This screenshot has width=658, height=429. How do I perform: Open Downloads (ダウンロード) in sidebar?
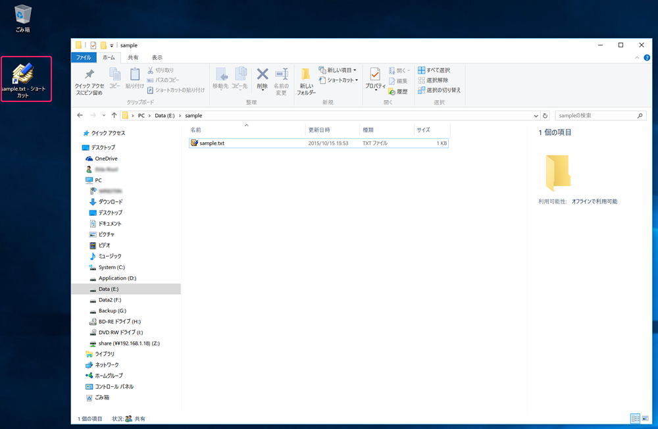pyautogui.click(x=106, y=202)
